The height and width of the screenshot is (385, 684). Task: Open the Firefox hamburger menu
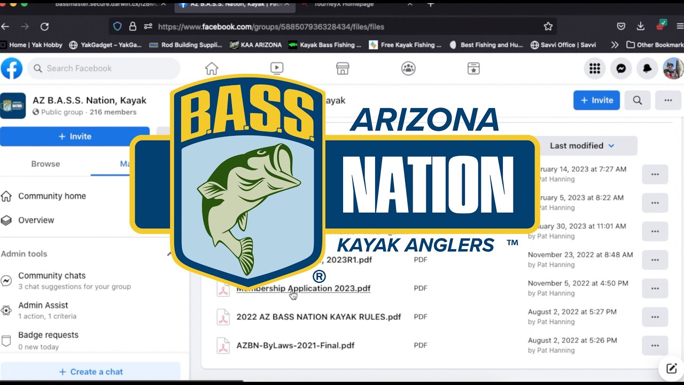(680, 26)
